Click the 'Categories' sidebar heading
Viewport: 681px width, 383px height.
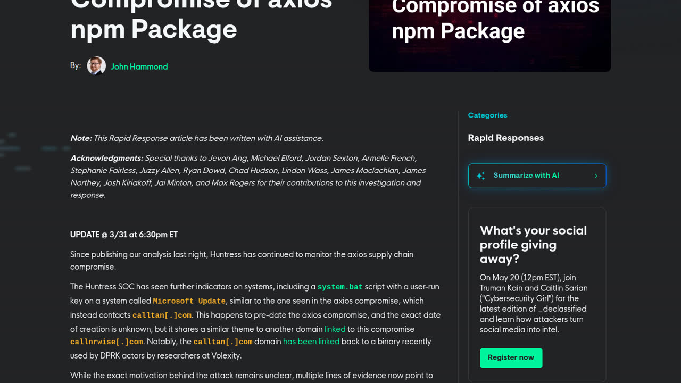pyautogui.click(x=487, y=115)
